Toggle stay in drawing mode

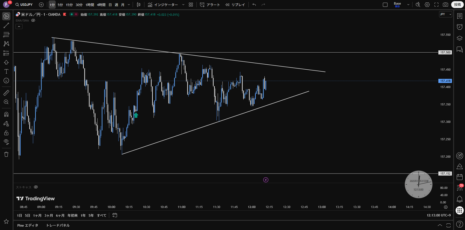[6, 124]
